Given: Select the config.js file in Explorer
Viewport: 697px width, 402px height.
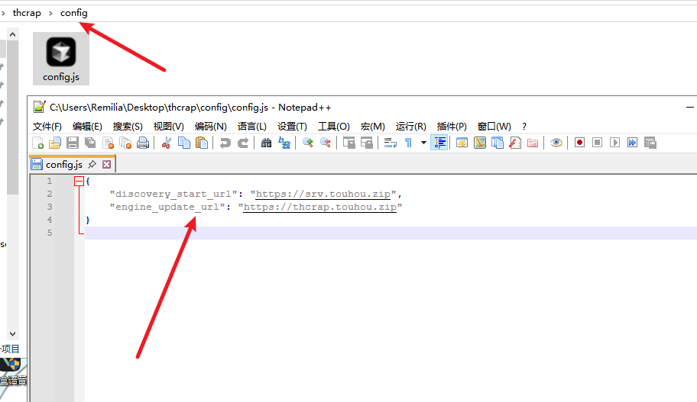Looking at the screenshot, I should [61, 58].
